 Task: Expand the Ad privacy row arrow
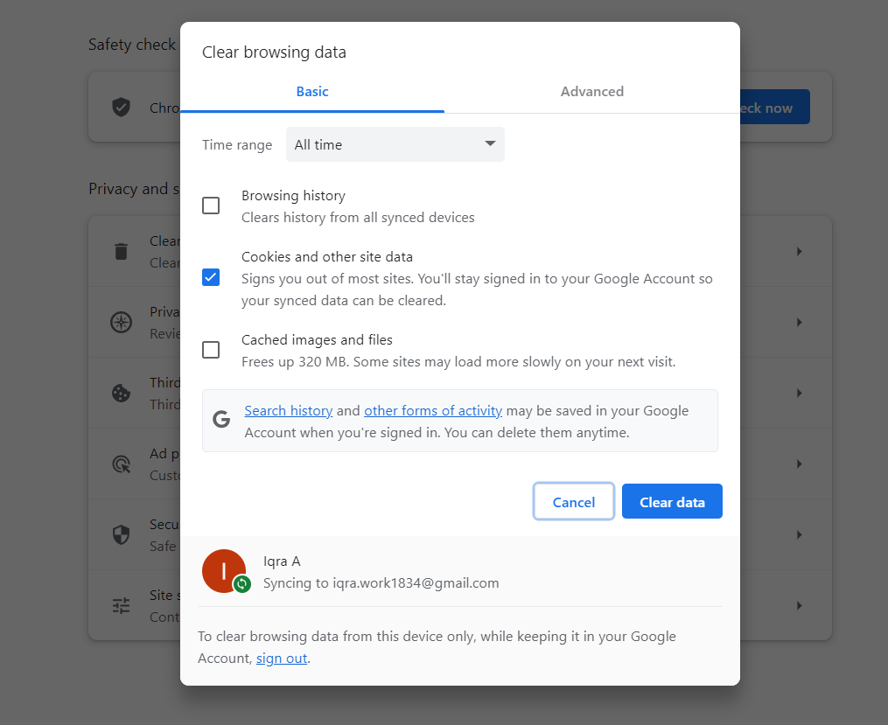pos(799,464)
